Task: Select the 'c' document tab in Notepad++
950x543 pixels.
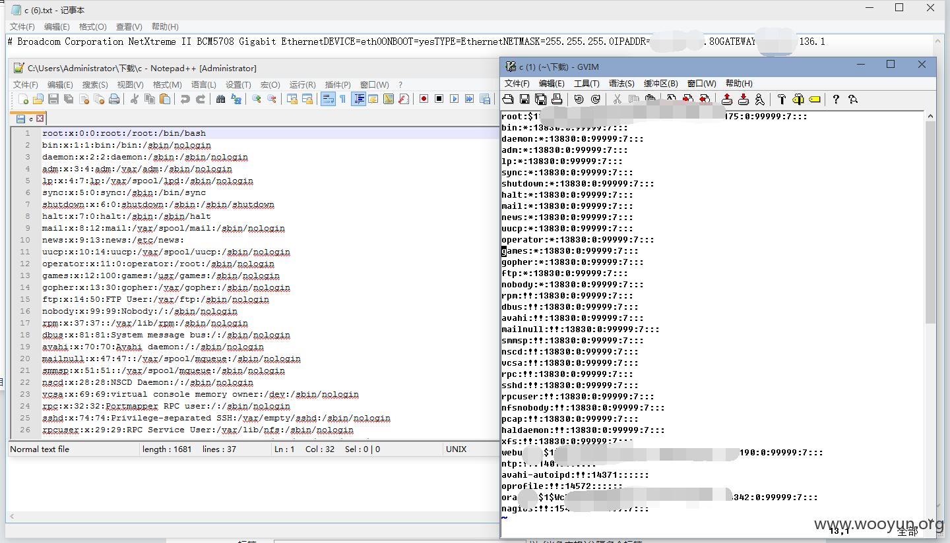Action: (30, 119)
